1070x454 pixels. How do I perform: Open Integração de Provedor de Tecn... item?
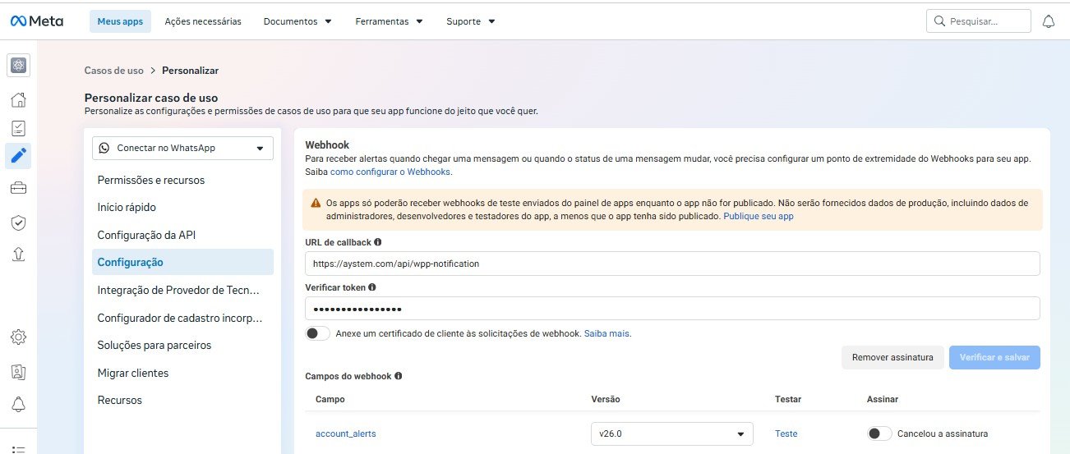point(182,290)
